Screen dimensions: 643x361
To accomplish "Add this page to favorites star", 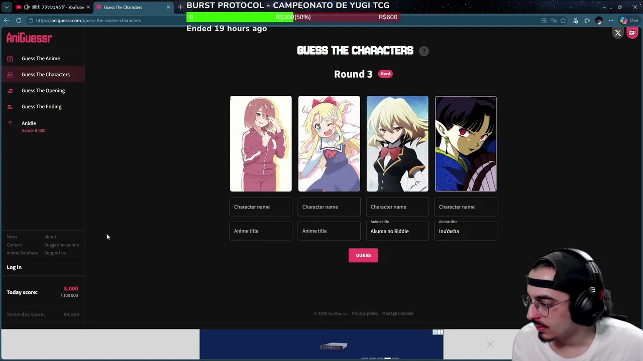I will click(x=563, y=21).
